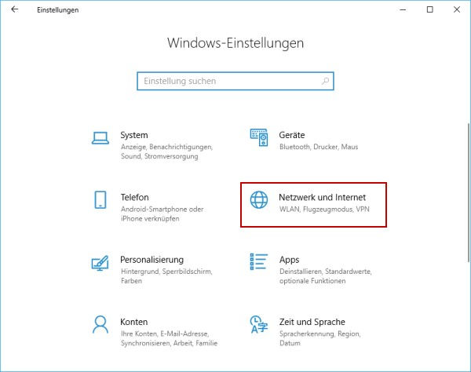This screenshot has height=372, width=471.
Task: Click 'Ihre Konten, E-Mail-Adresse,' description text
Action: tap(165, 334)
